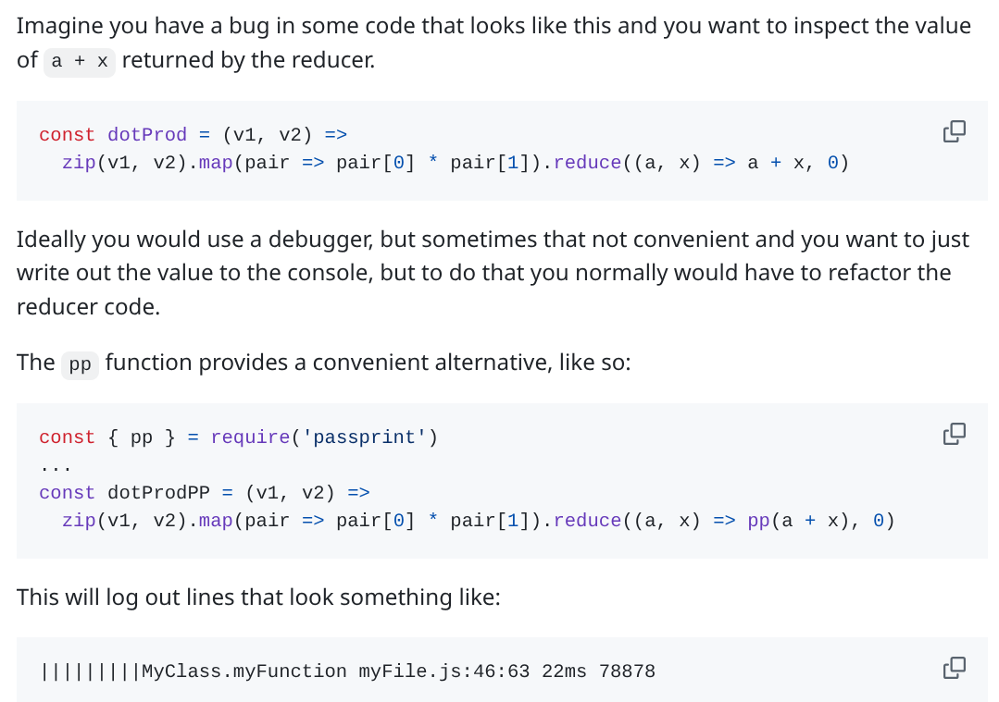
Task: Click the 'Ideally you would use a debugger' paragraph
Action: pos(493,273)
